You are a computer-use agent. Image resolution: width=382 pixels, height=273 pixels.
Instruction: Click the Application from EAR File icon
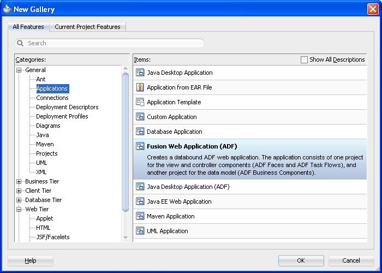pyautogui.click(x=140, y=87)
